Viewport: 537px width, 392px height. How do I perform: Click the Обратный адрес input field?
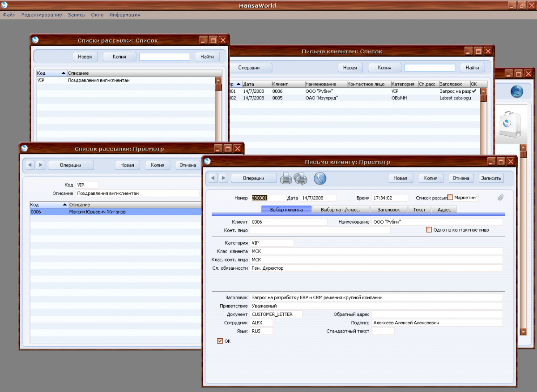click(437, 314)
